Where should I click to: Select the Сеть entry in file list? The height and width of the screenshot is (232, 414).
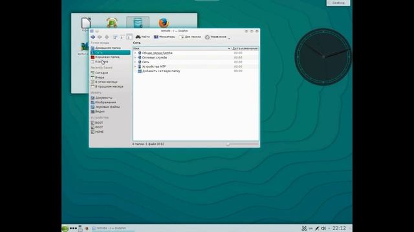pyautogui.click(x=146, y=62)
